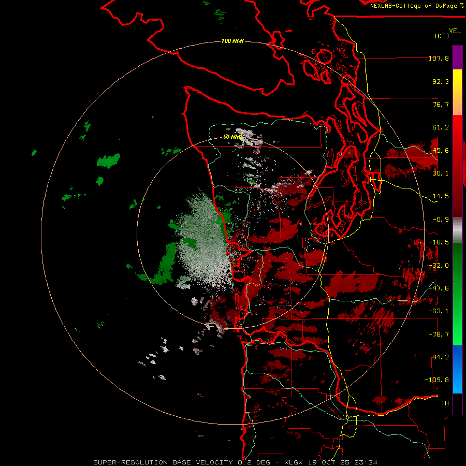Image resolution: width=466 pixels, height=466 pixels.
Task: Click the "50 NMI" range ring label
Action: [x=232, y=137]
